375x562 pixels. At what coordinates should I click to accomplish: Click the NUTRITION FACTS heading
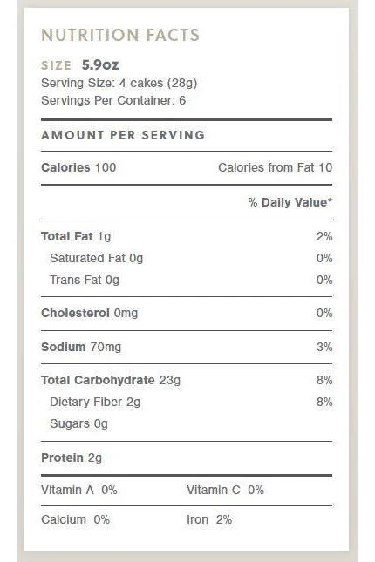point(120,35)
